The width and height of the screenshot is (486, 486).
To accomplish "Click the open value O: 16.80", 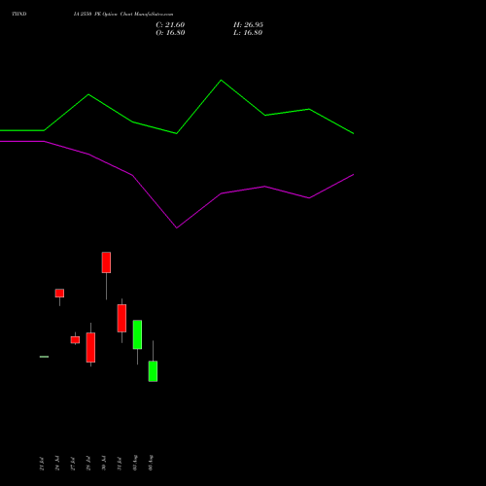I will click(170, 33).
